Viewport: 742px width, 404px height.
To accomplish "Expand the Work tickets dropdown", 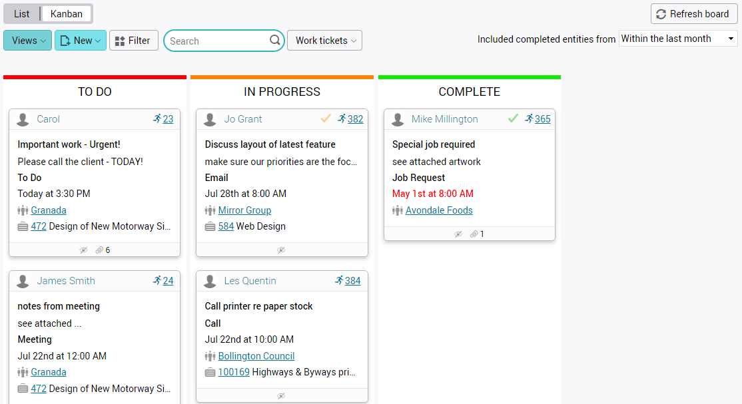I will tap(324, 41).
